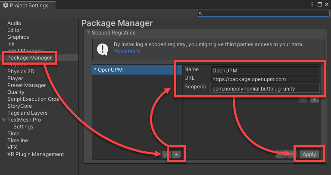Open Quality settings category
Image resolution: width=331 pixels, height=175 pixels.
tap(16, 92)
